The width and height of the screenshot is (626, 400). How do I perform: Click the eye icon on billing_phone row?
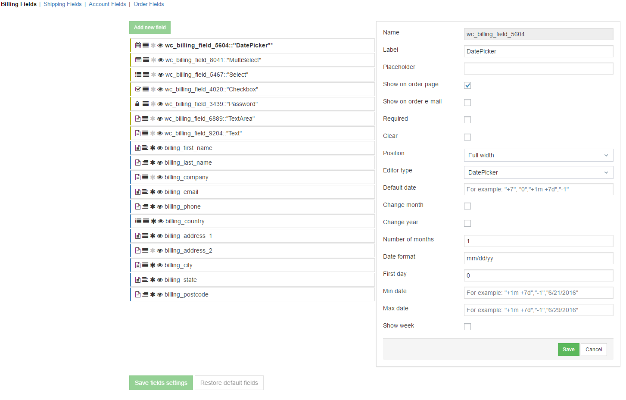[160, 206]
